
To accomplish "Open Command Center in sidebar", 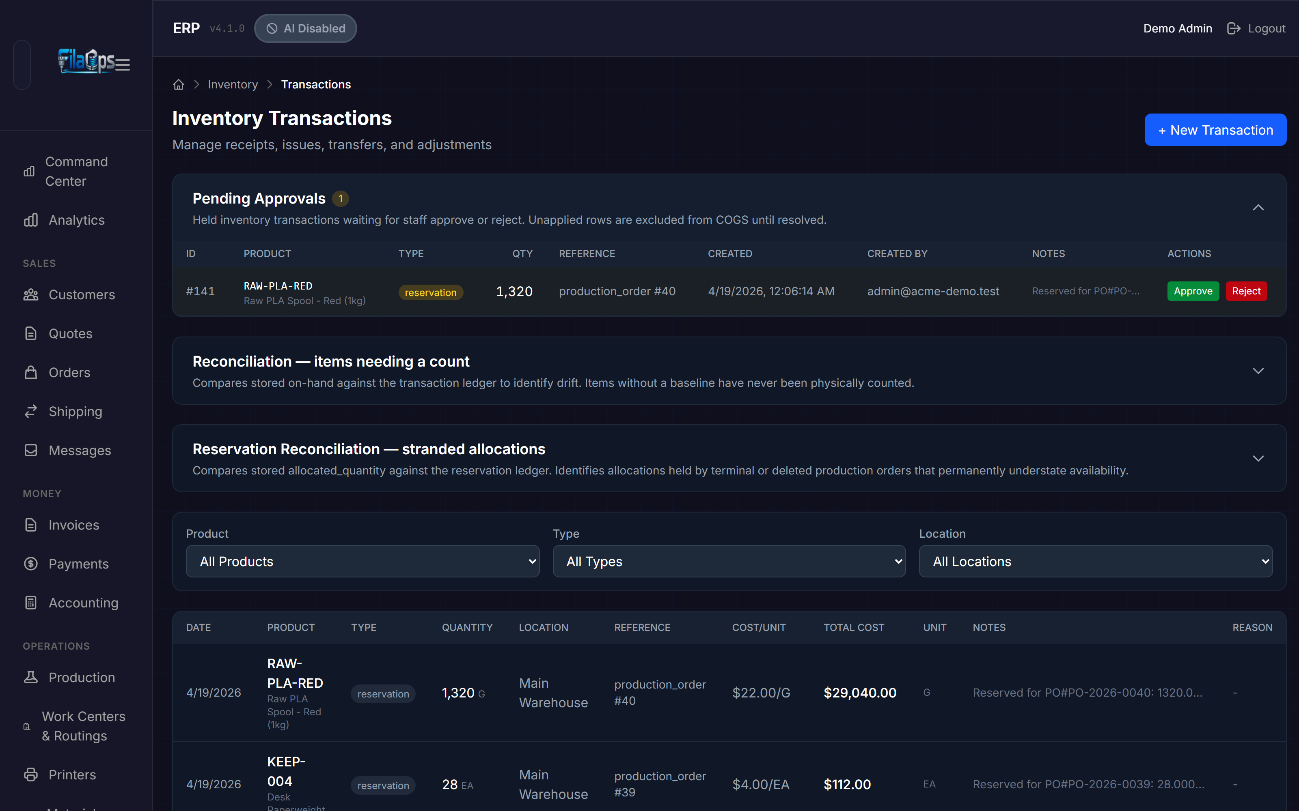I will pyautogui.click(x=76, y=172).
